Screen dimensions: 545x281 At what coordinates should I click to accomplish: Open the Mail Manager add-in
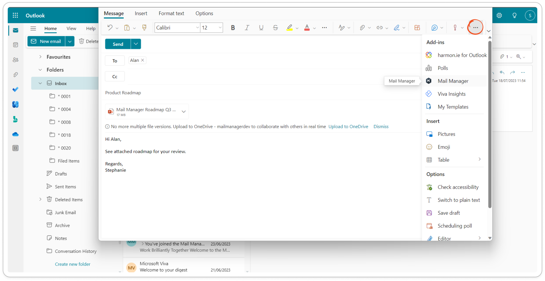453,81
